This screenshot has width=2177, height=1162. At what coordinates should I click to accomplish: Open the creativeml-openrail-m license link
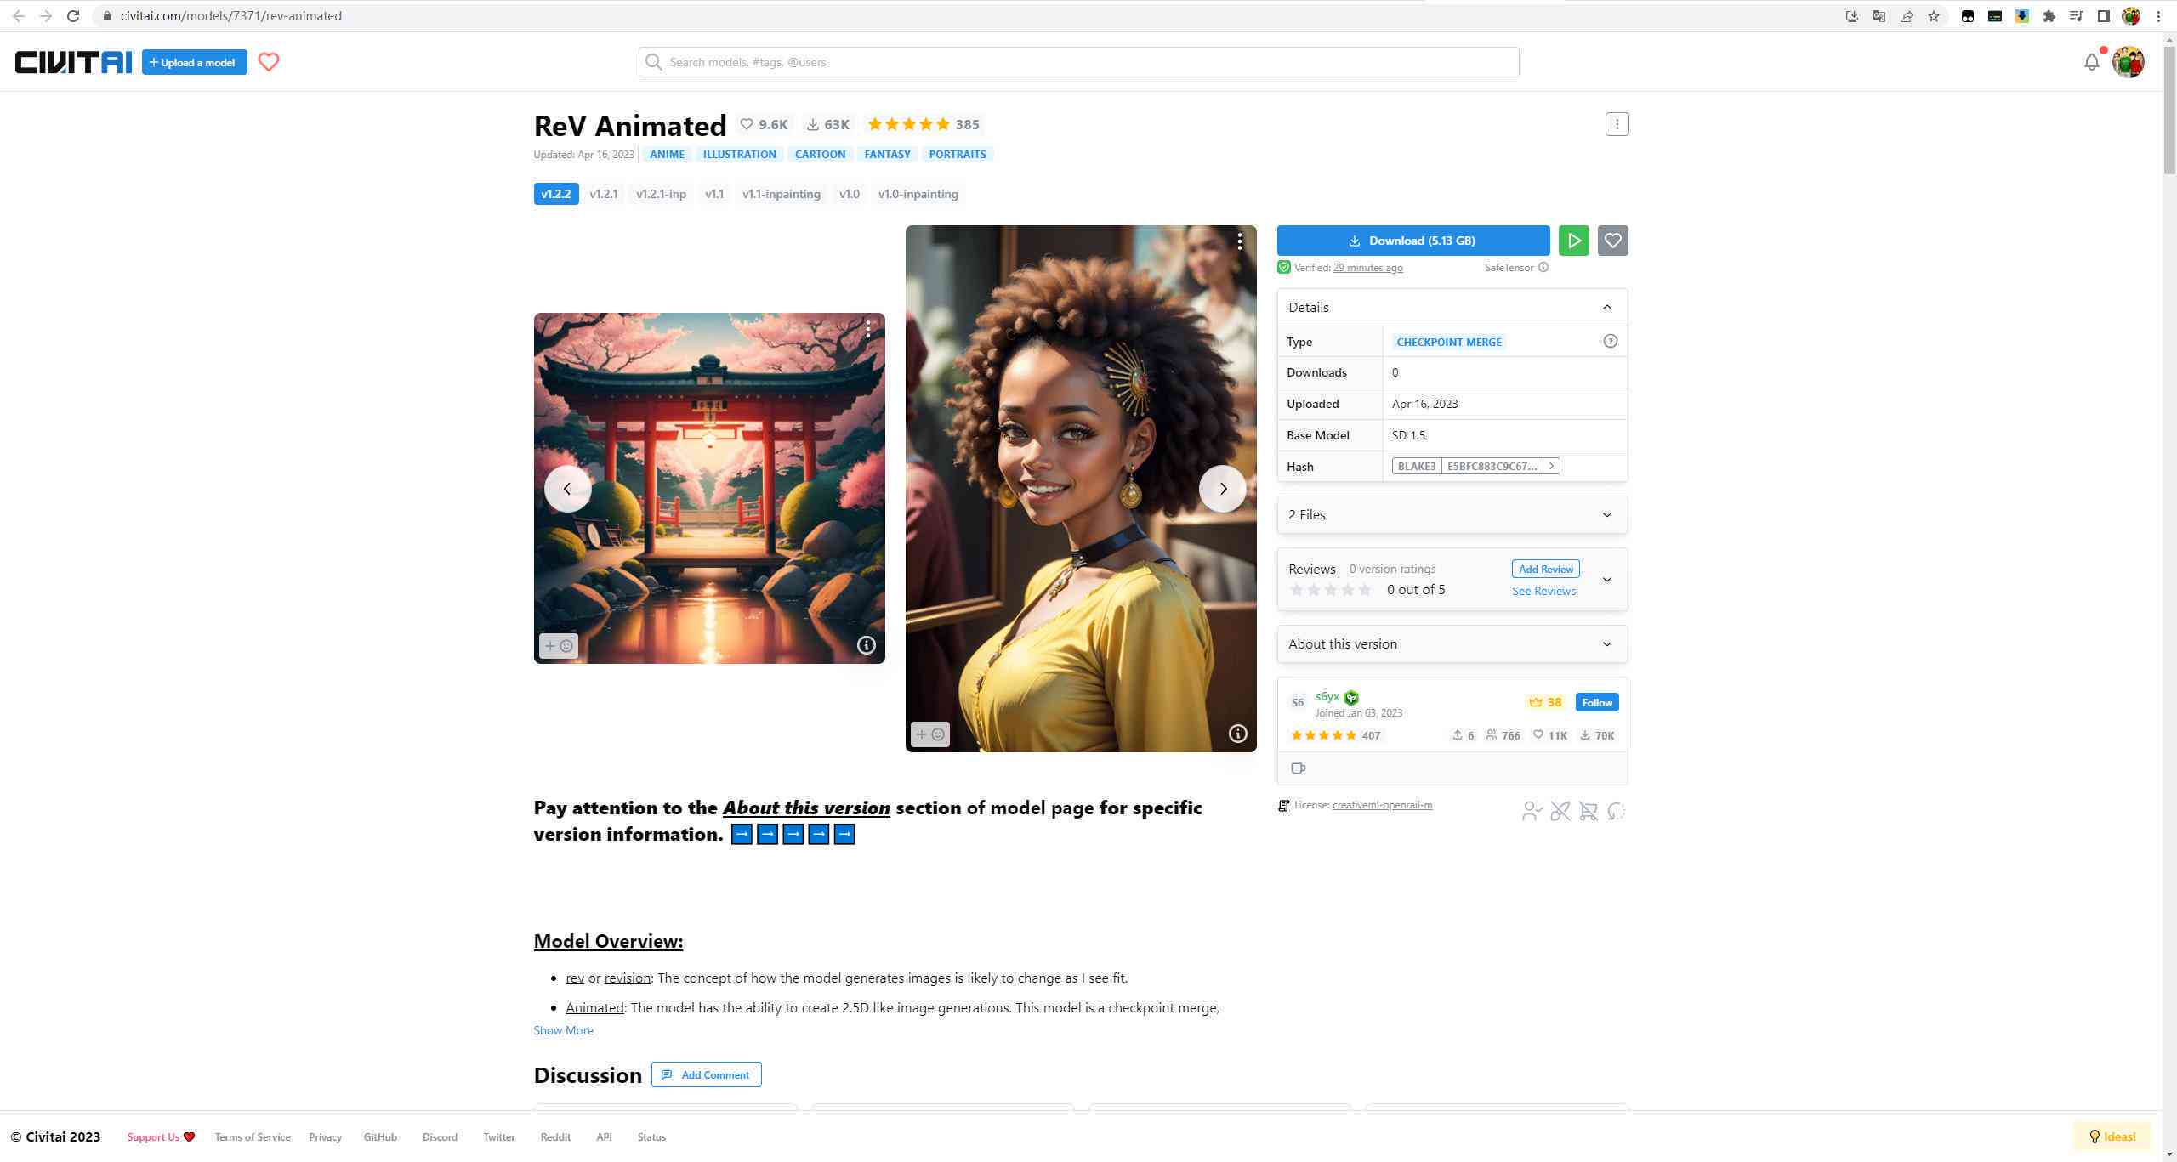point(1382,805)
